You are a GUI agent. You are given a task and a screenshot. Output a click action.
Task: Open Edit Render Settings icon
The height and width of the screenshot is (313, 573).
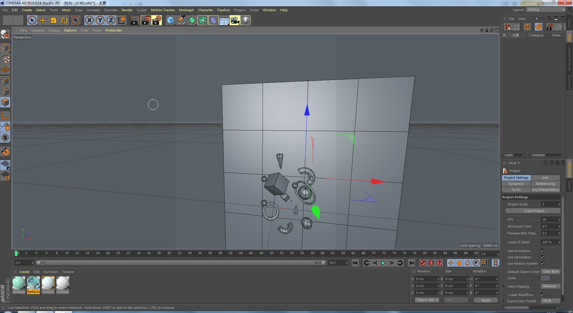(157, 20)
